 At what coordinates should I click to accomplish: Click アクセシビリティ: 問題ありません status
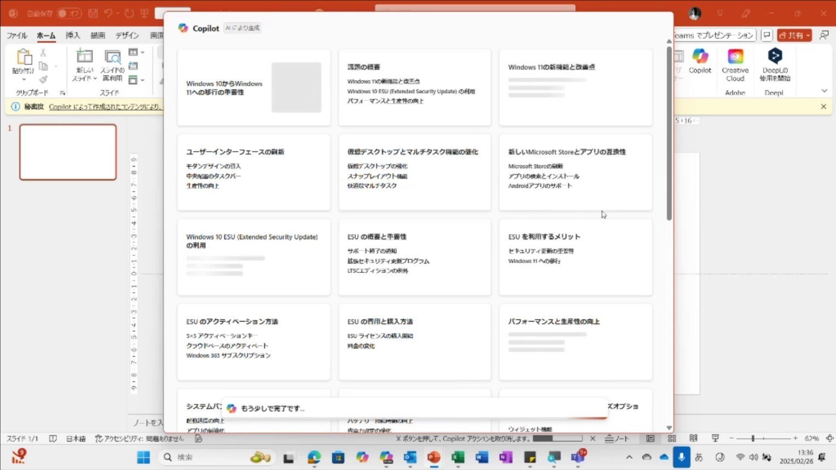139,439
